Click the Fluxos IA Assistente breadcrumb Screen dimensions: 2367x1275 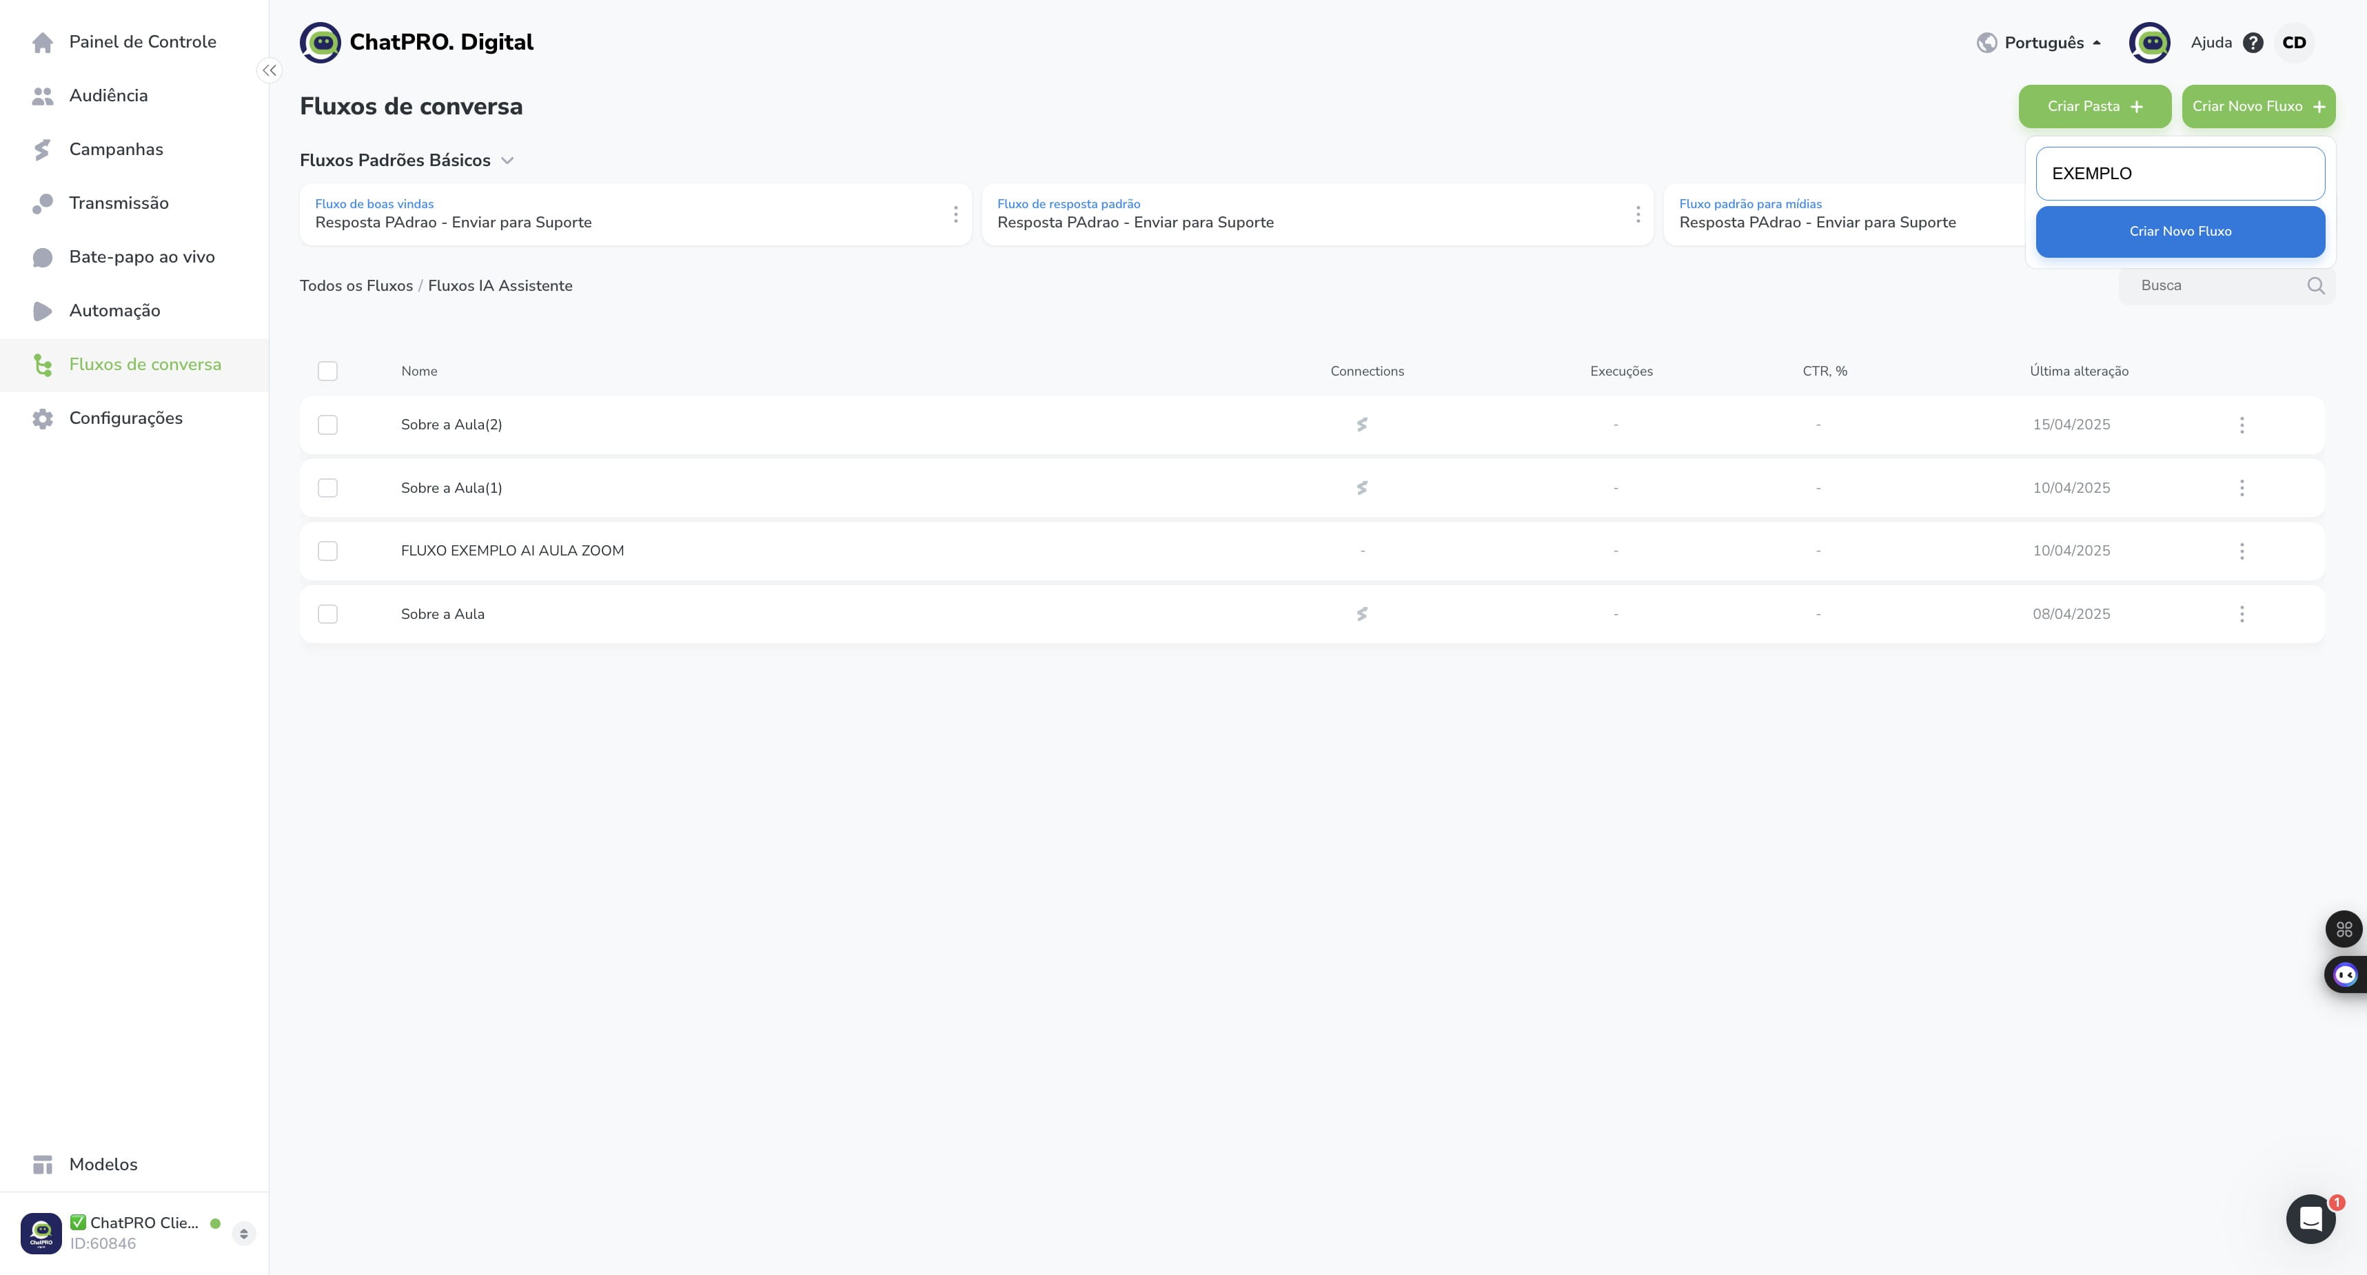[500, 286]
